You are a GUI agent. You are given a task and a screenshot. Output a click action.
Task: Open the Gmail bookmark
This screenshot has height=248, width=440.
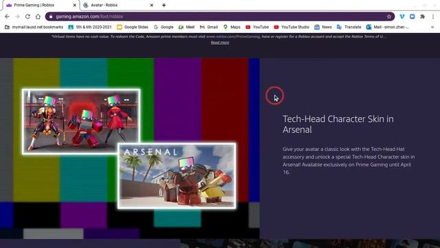(209, 27)
